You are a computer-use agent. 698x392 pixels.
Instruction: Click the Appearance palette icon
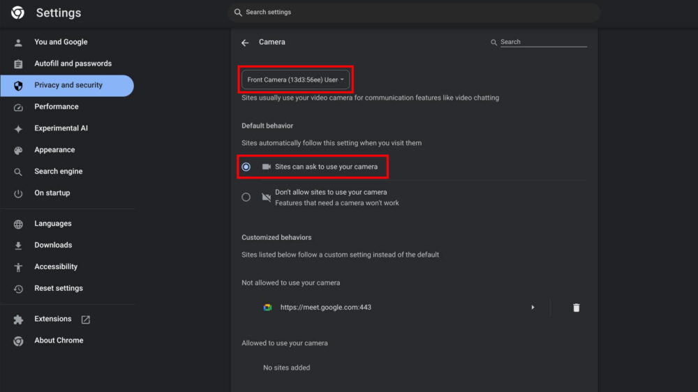click(x=19, y=151)
